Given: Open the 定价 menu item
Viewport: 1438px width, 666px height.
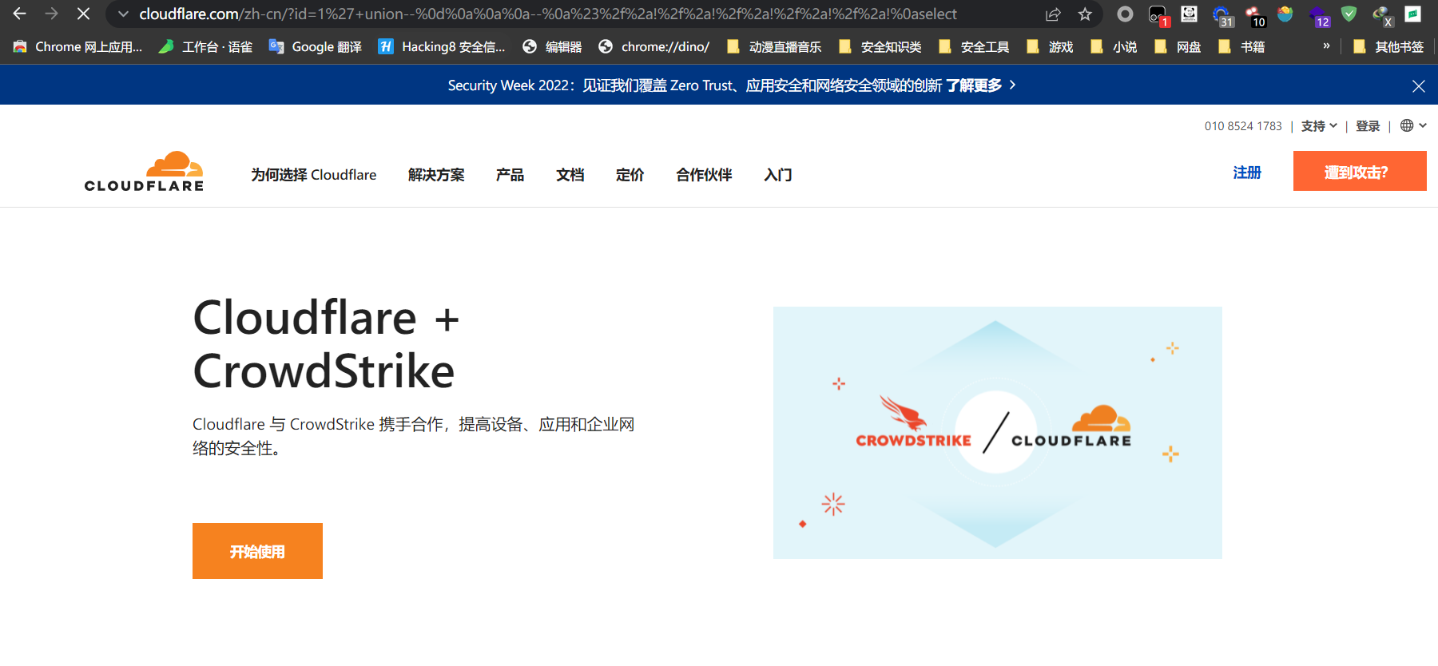Looking at the screenshot, I should (630, 175).
